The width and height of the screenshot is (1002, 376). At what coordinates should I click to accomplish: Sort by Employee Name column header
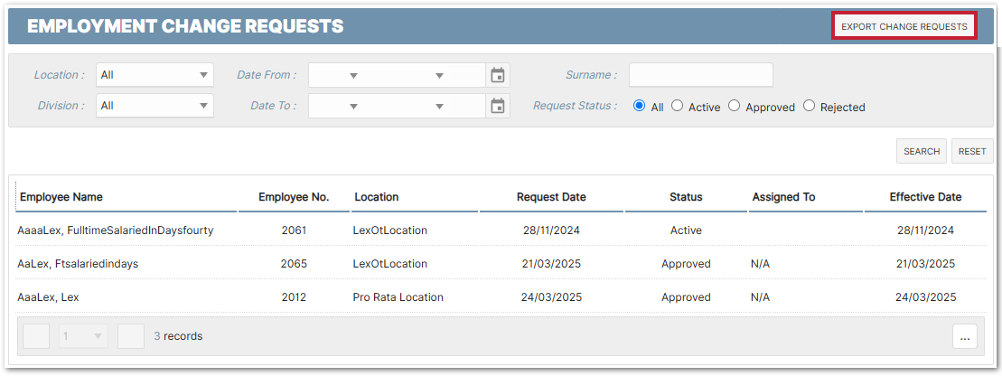[61, 197]
